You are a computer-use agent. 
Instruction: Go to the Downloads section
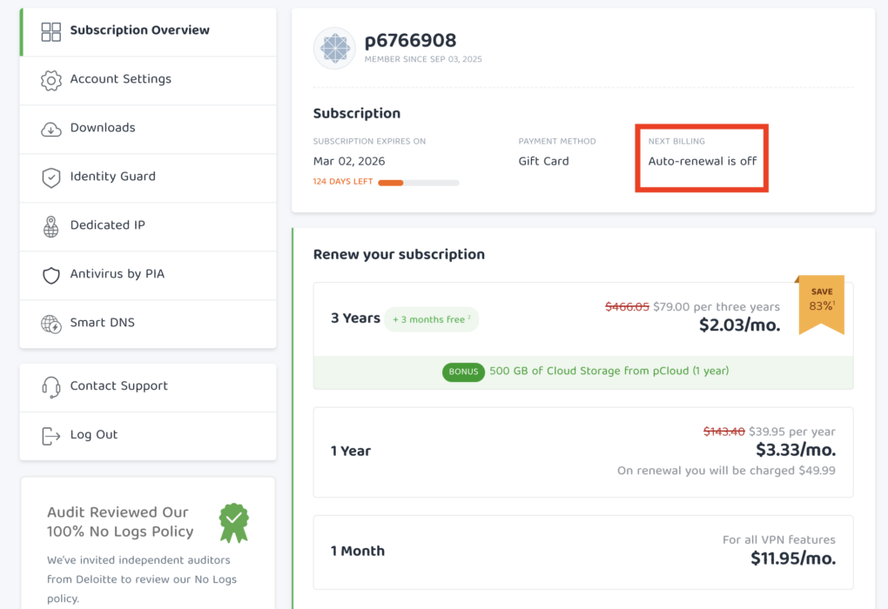click(103, 128)
